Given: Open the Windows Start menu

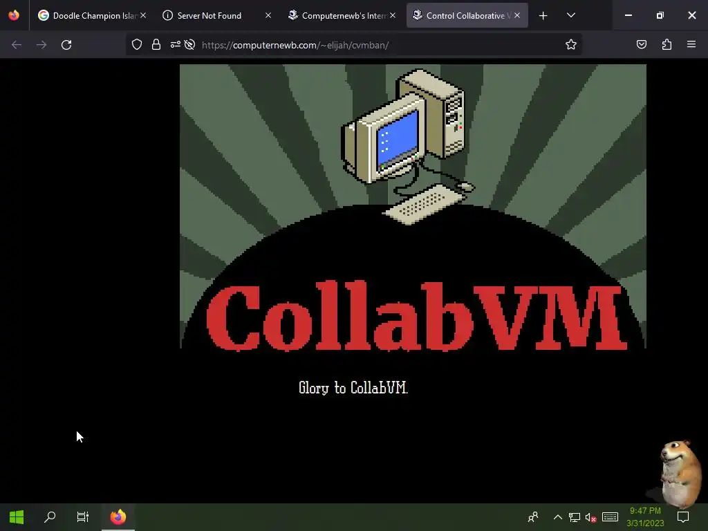Looking at the screenshot, I should coord(17,517).
